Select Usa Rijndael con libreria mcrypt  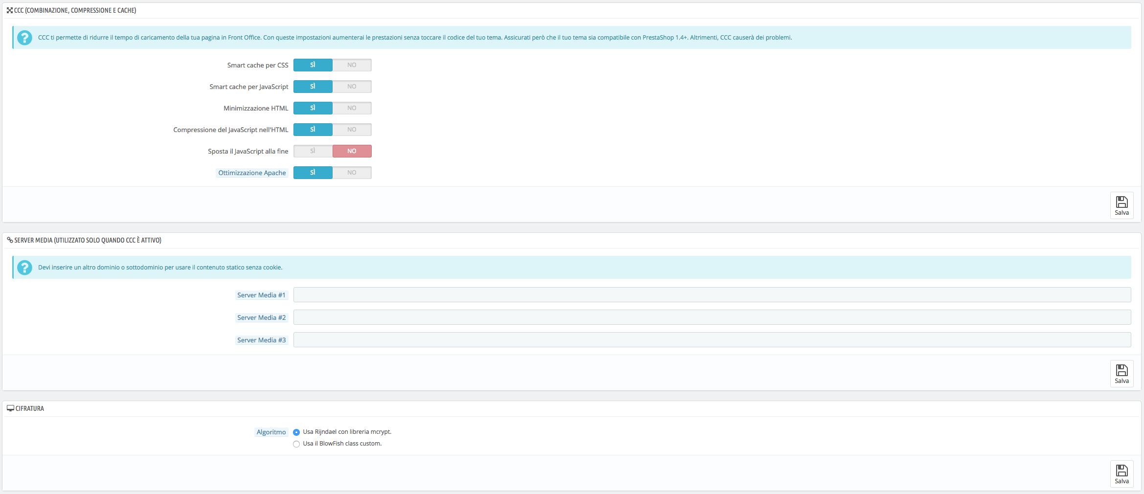[x=296, y=432]
